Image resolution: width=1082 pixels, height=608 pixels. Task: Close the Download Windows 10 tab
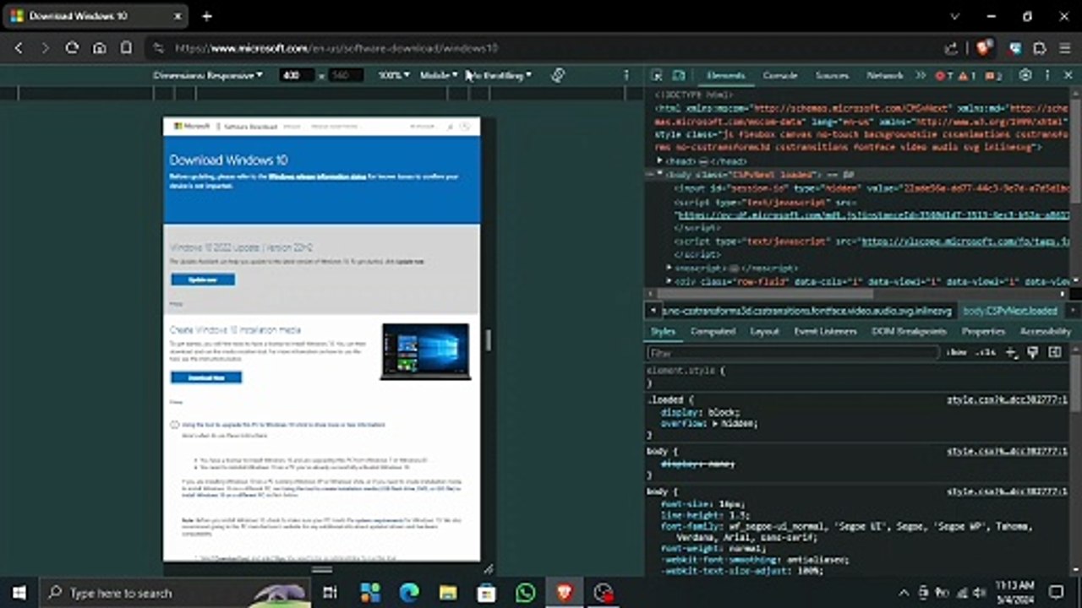coord(178,16)
